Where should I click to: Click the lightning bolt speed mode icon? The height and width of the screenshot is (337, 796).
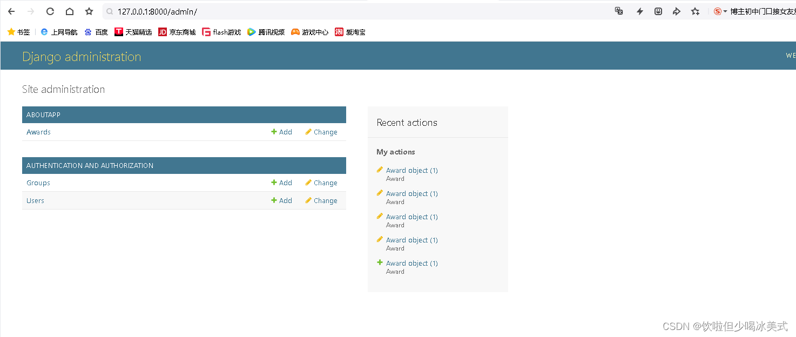coord(640,11)
